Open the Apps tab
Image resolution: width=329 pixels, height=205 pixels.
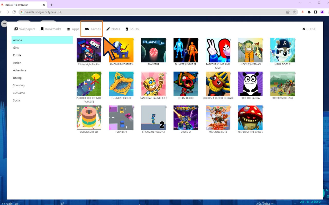[73, 29]
